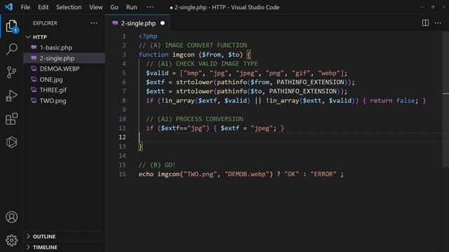Click the 'false' keyword on line 8
This screenshot has width=449, height=252.
(x=406, y=101)
